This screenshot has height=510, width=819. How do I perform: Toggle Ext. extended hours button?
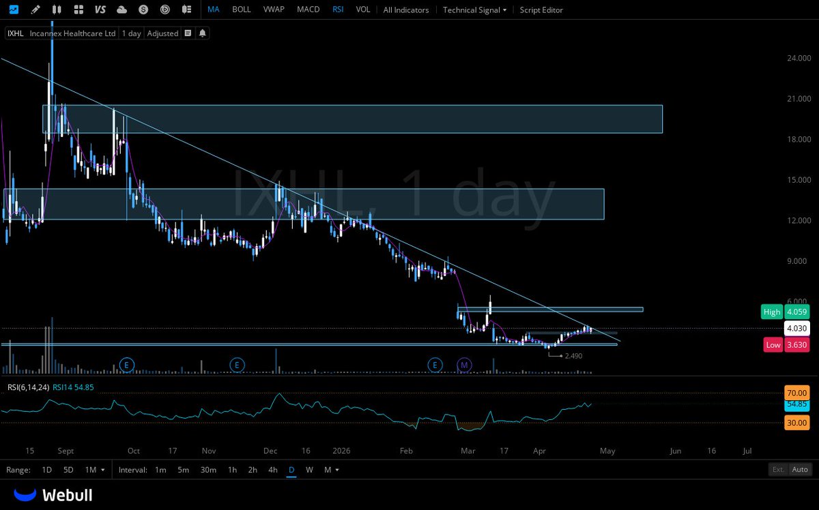click(778, 469)
